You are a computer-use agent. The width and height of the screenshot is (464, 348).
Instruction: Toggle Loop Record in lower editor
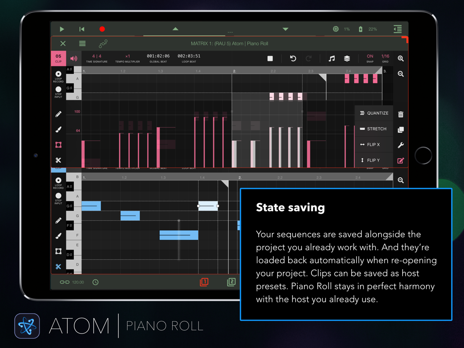(x=58, y=183)
